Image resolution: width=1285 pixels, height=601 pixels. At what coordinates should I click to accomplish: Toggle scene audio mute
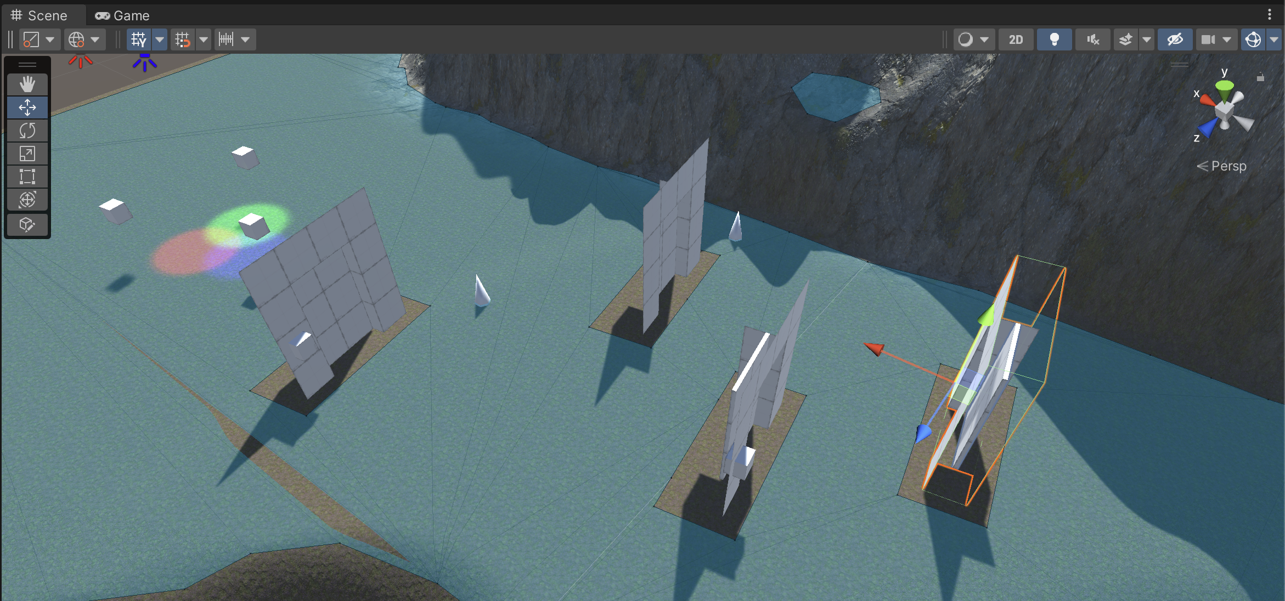click(x=1092, y=39)
